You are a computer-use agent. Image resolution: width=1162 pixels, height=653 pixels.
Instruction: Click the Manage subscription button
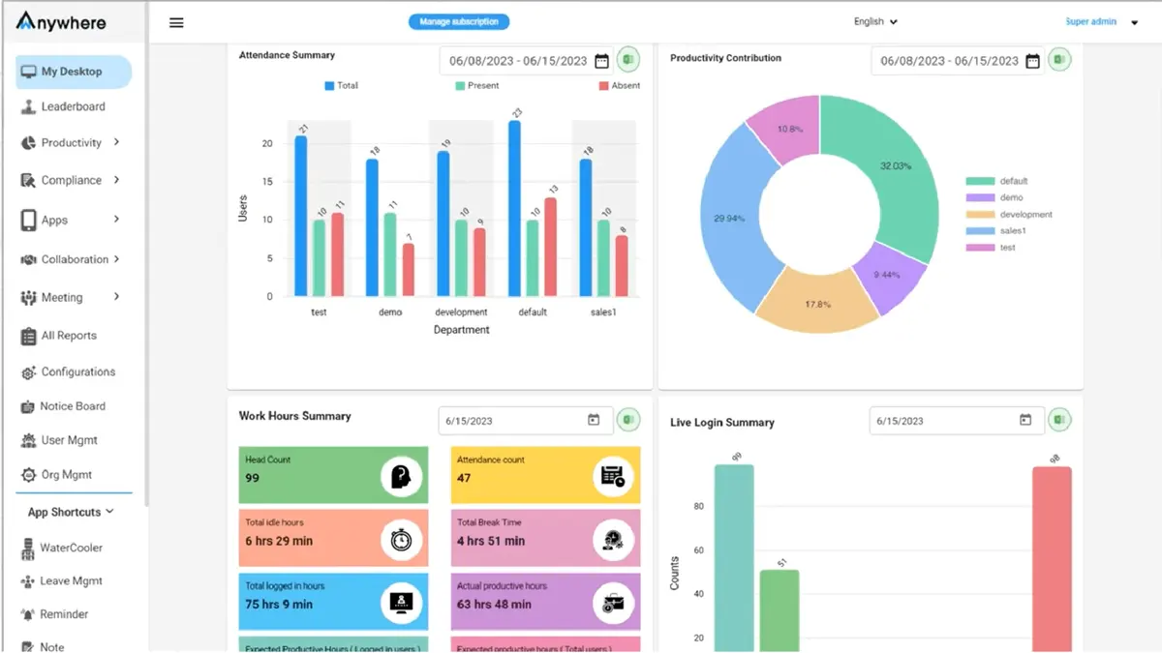click(x=459, y=21)
